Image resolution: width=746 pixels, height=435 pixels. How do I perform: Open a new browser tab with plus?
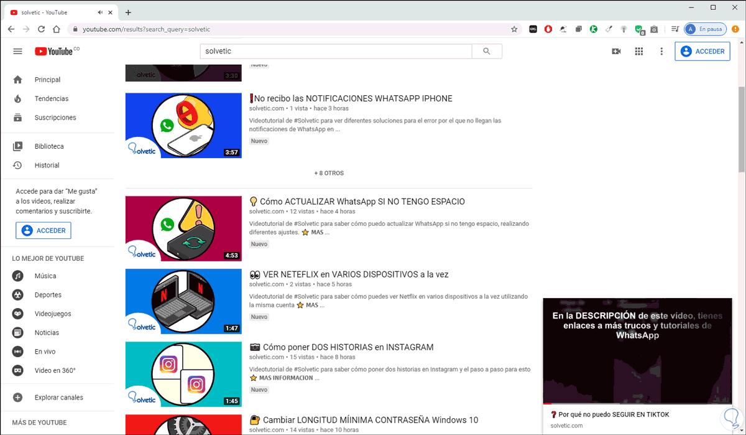[x=128, y=12]
